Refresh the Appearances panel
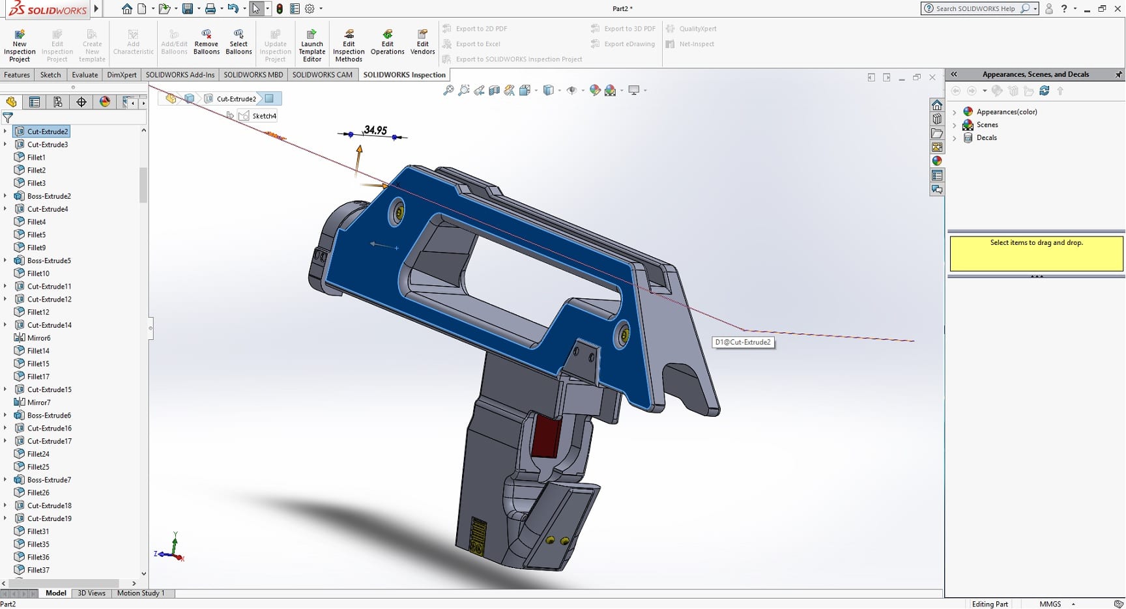 [1045, 91]
